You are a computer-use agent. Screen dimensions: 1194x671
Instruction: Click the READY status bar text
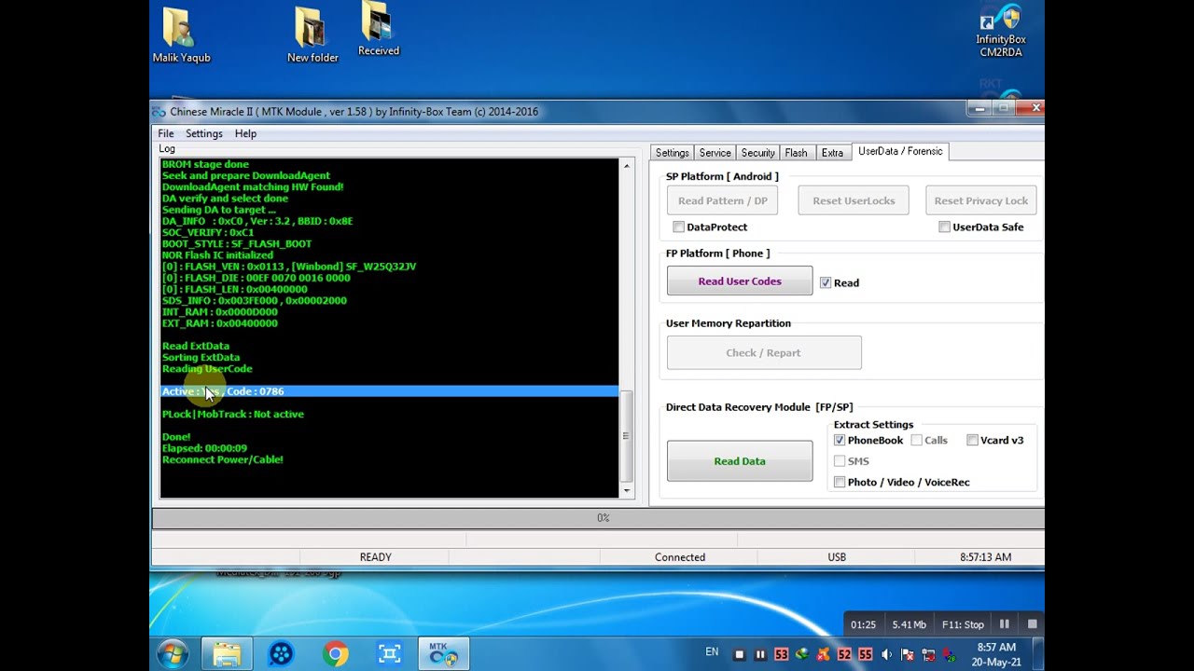(375, 557)
